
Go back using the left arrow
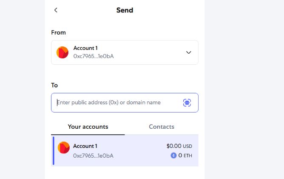(x=56, y=10)
